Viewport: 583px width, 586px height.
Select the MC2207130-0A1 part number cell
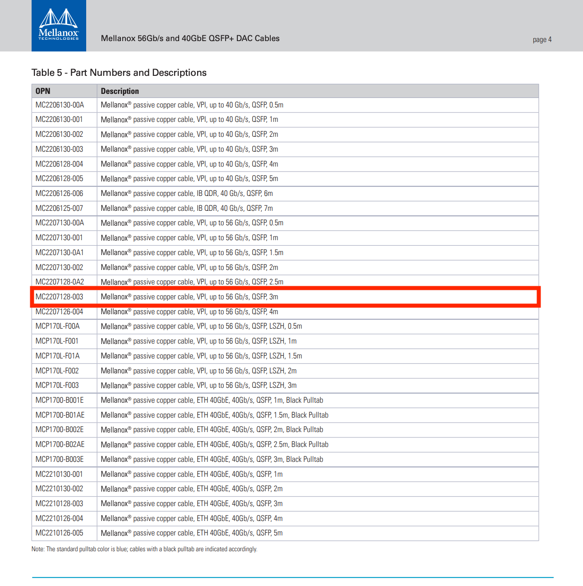point(60,253)
